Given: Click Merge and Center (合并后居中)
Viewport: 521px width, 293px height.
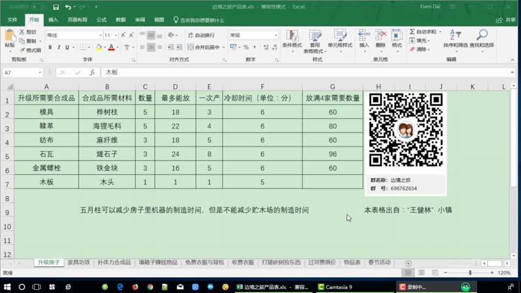Looking at the screenshot, I should pyautogui.click(x=203, y=47).
